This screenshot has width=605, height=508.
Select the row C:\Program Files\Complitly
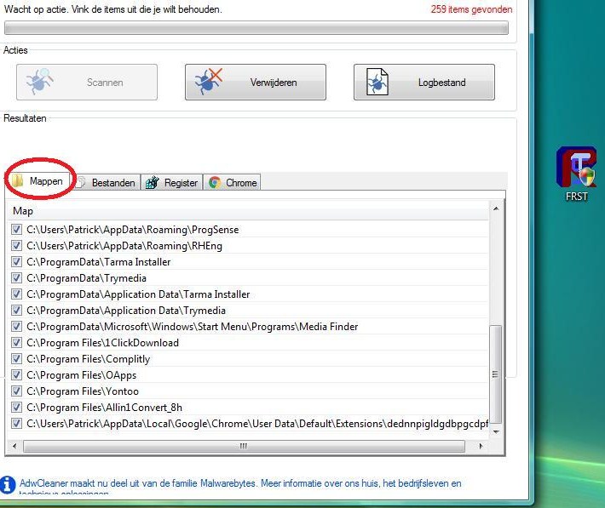tap(248, 359)
